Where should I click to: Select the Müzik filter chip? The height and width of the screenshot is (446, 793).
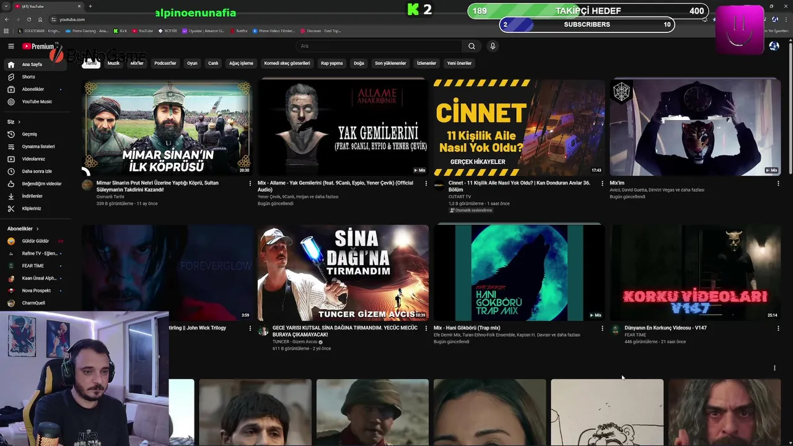pos(113,63)
